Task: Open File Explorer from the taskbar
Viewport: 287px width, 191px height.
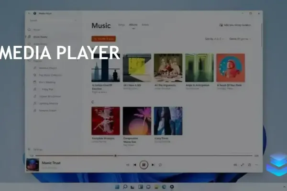Action: tap(156, 187)
